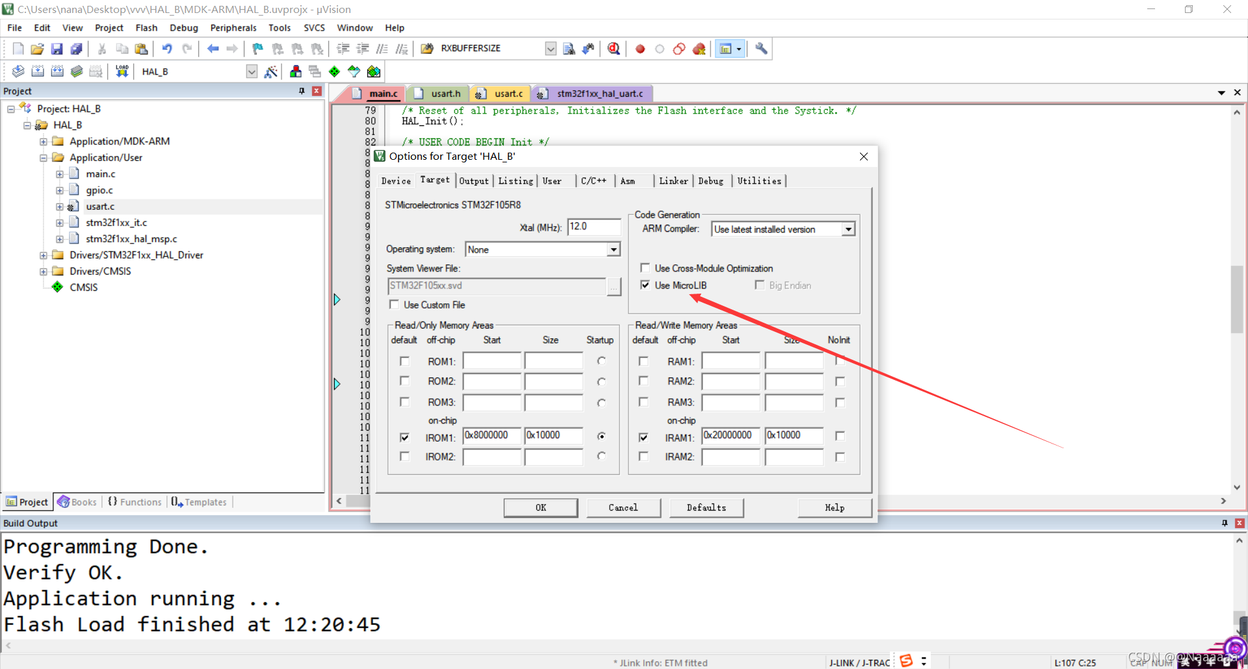
Task: Expand main.c tree node
Action: point(60,174)
